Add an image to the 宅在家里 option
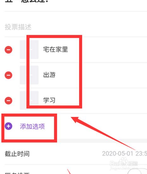147x174 pixels. point(29,50)
